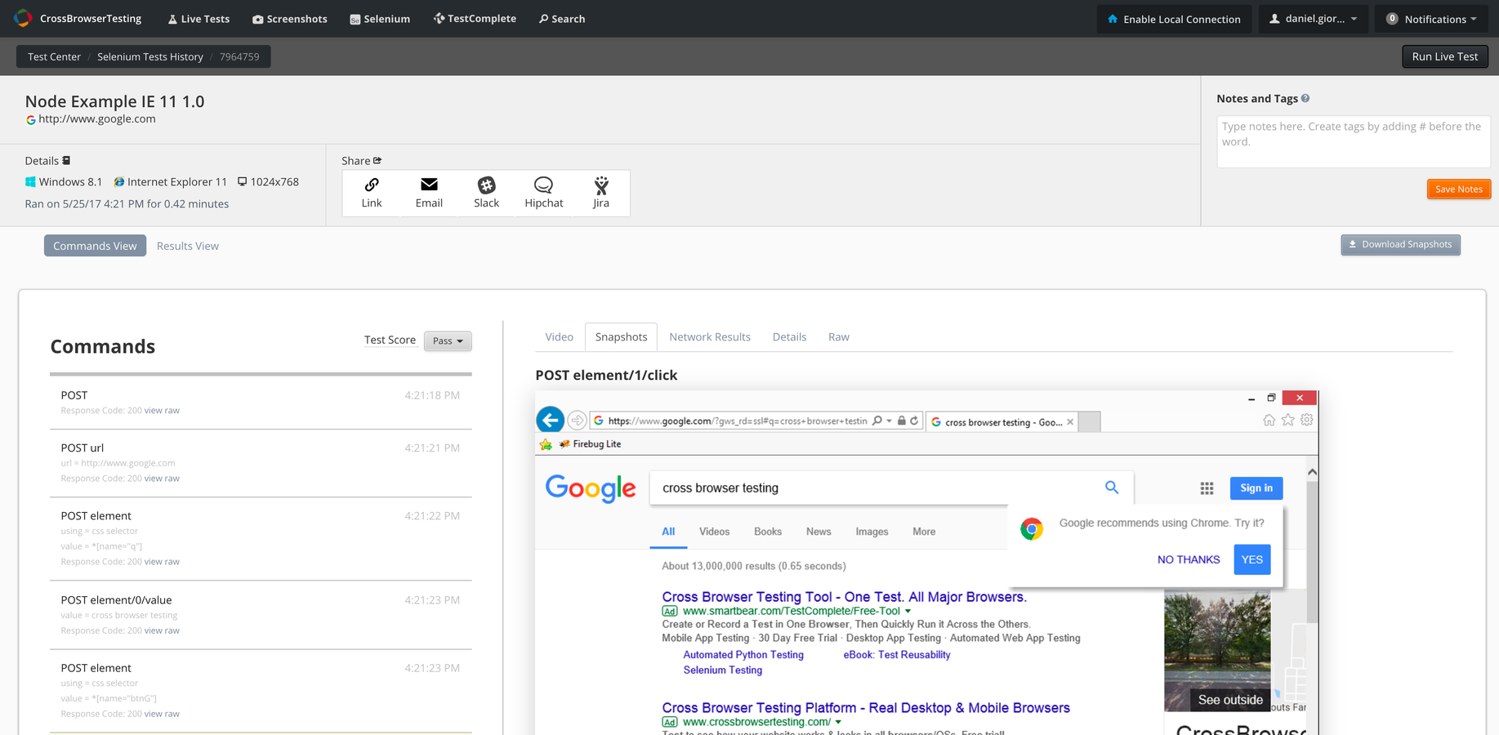This screenshot has width=1499, height=735.
Task: Open the Test Score Pass dropdown
Action: tap(448, 341)
